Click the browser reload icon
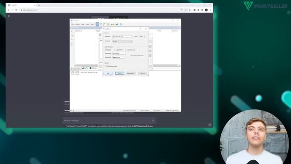291x164 pixels. pos(16,10)
